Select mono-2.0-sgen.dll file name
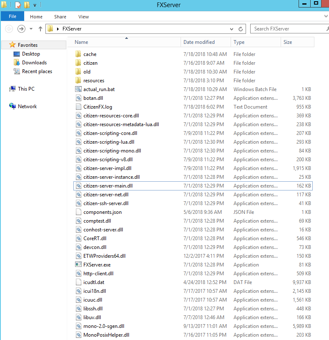This screenshot has height=340, width=329. [104, 326]
